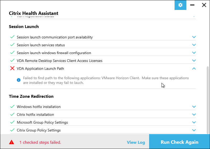Collapse the VDA Application Launch Path details
The image size is (210, 149).
click(194, 68)
